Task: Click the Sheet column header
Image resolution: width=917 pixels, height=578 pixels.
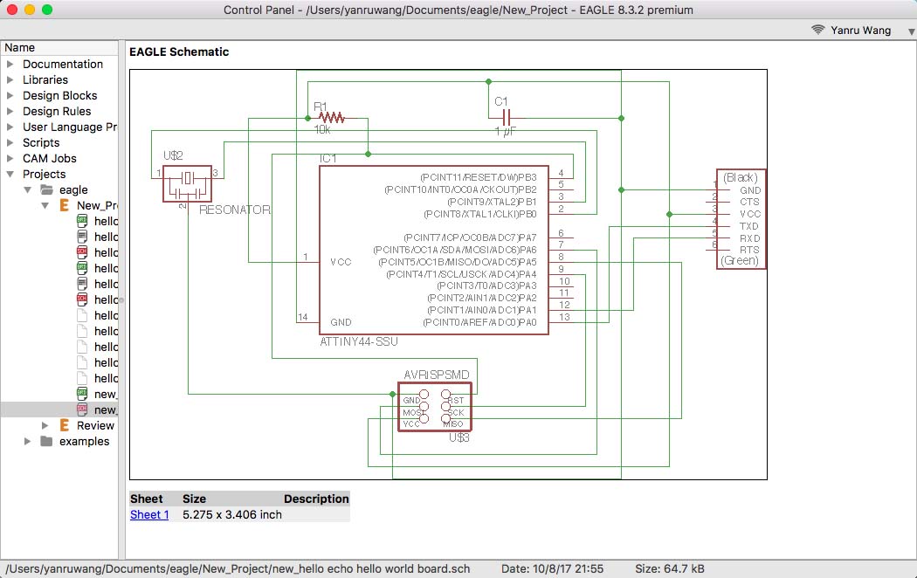Action: coord(146,499)
